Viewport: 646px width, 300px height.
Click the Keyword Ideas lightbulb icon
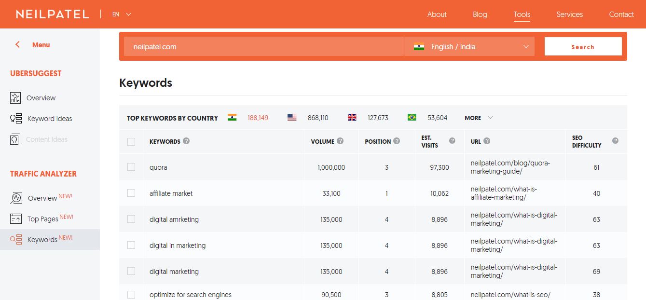point(16,119)
